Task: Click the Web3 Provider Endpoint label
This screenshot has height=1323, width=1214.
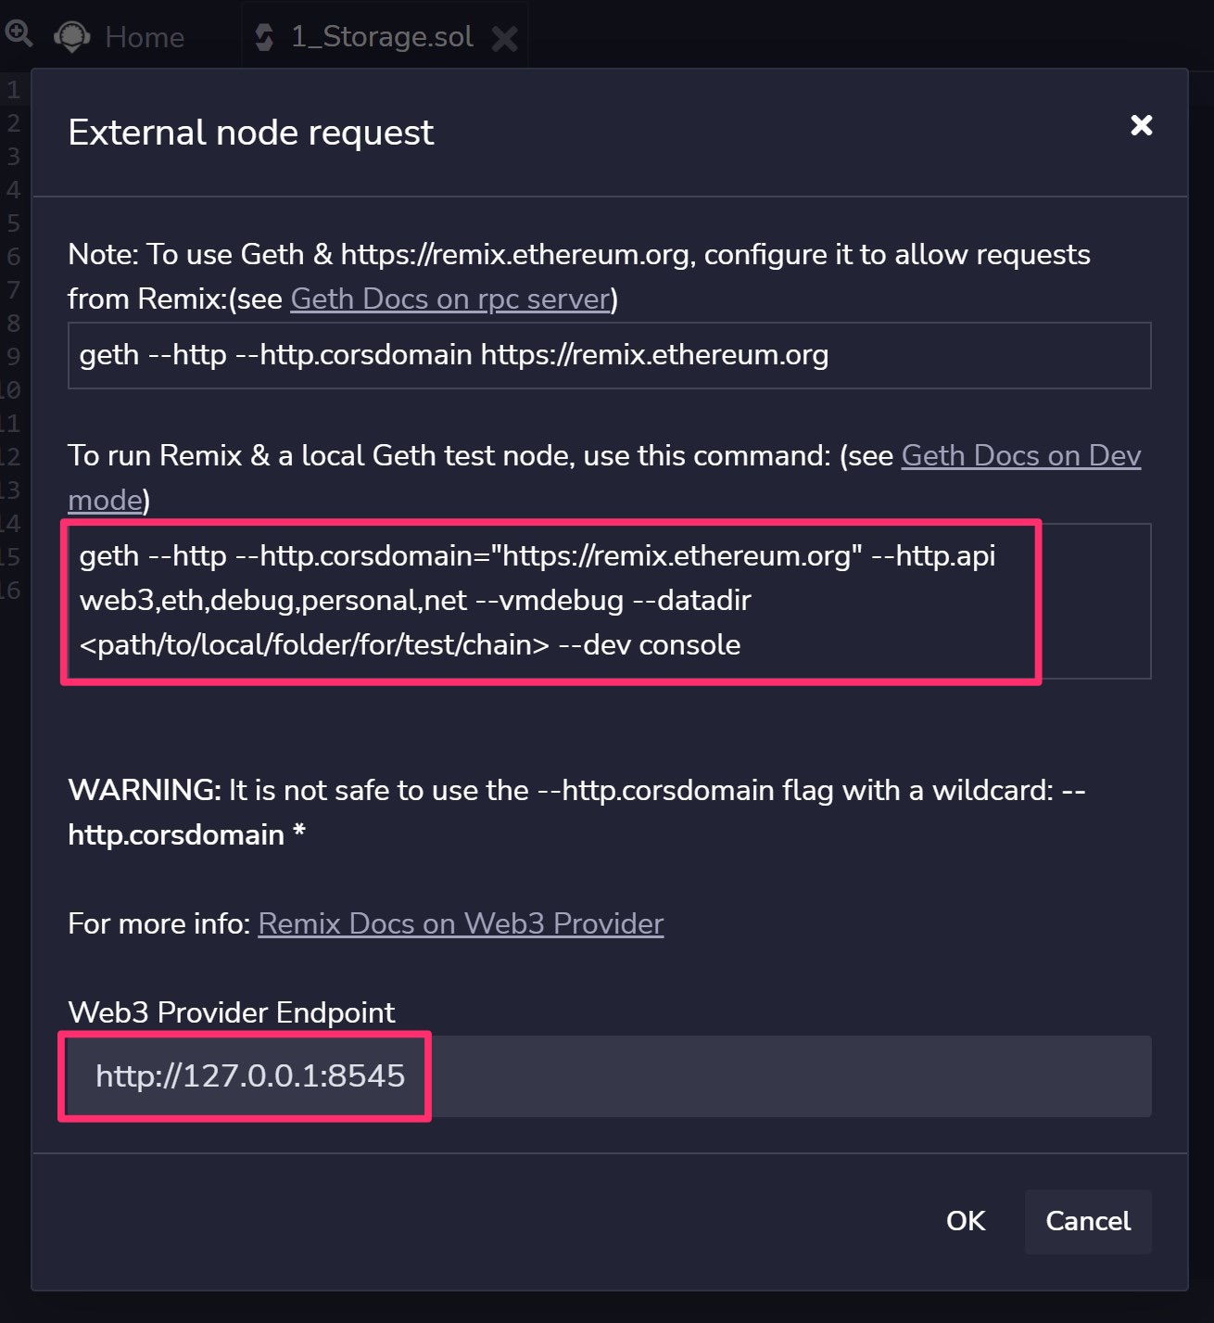Action: click(x=231, y=1012)
